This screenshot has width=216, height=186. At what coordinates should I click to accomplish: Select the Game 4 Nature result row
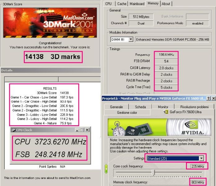pyautogui.click(x=53, y=123)
